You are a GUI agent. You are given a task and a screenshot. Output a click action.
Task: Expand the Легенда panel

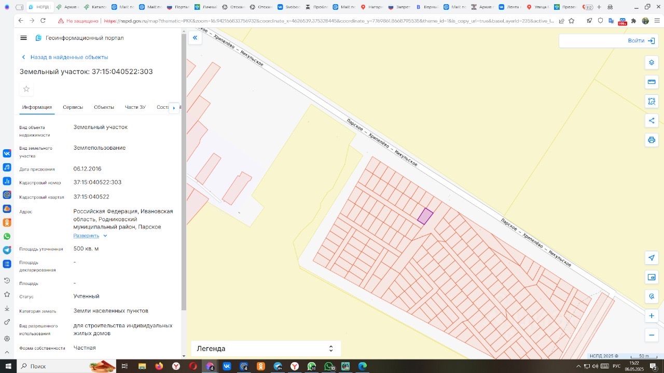(x=266, y=349)
